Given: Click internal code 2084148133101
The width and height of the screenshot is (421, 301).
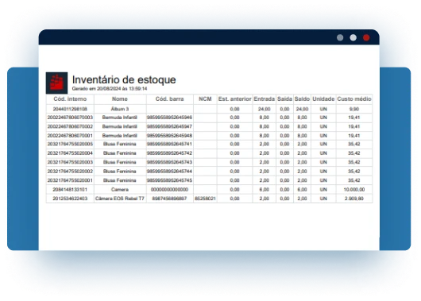Looking at the screenshot, I should pos(70,190).
